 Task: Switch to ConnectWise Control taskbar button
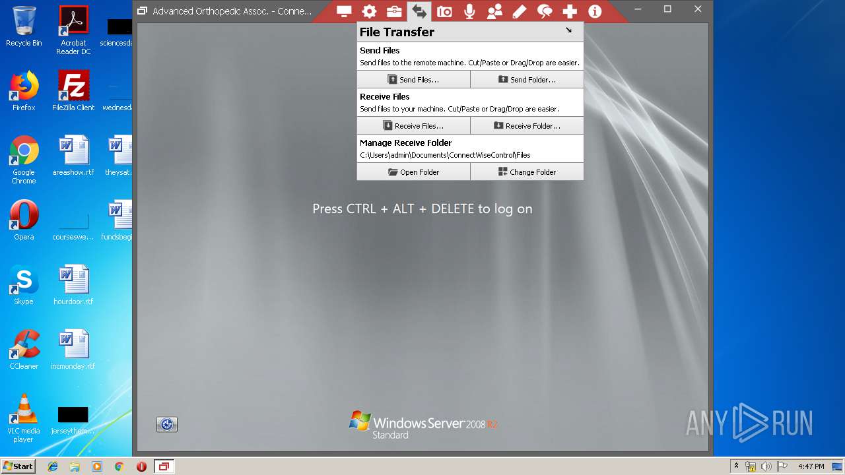pos(164,466)
